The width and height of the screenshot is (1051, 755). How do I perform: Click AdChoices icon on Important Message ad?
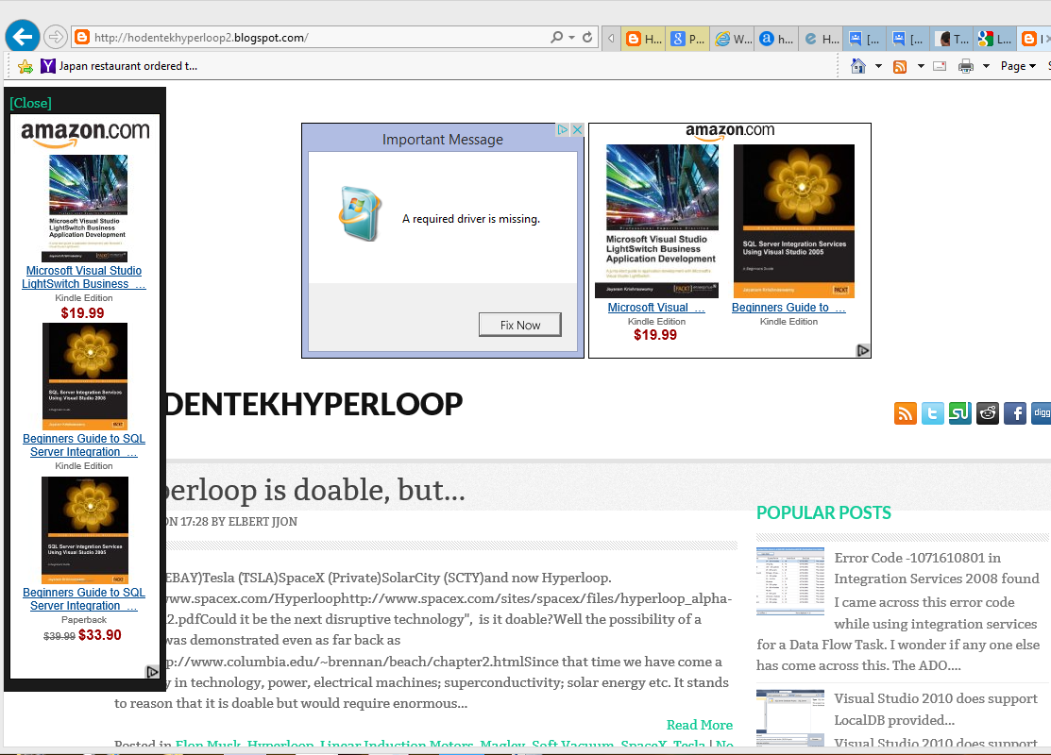563,129
